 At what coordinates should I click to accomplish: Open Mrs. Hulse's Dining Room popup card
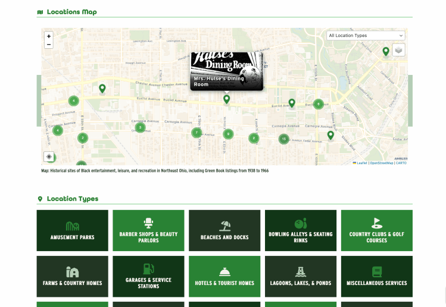coord(227,71)
